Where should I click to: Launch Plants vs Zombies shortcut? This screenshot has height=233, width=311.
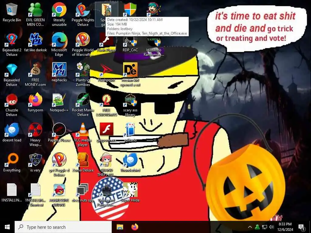pos(83,75)
